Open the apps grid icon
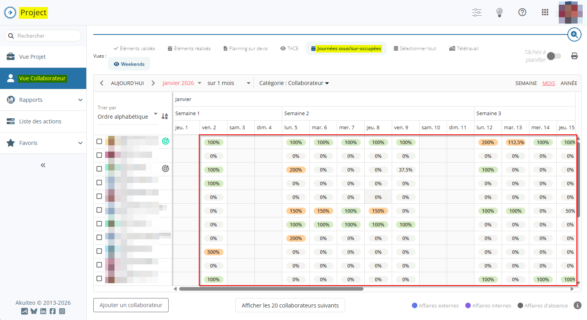 [x=545, y=13]
